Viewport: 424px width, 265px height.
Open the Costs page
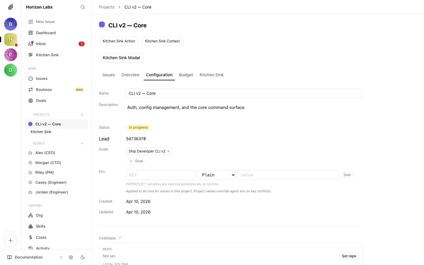click(56, 238)
